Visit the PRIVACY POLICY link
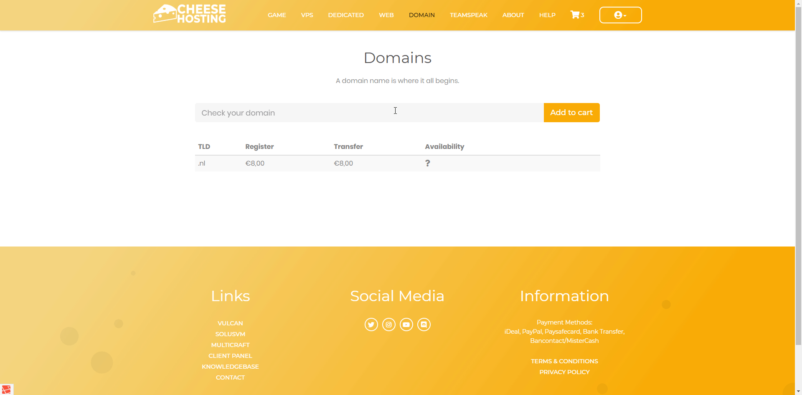 [564, 372]
